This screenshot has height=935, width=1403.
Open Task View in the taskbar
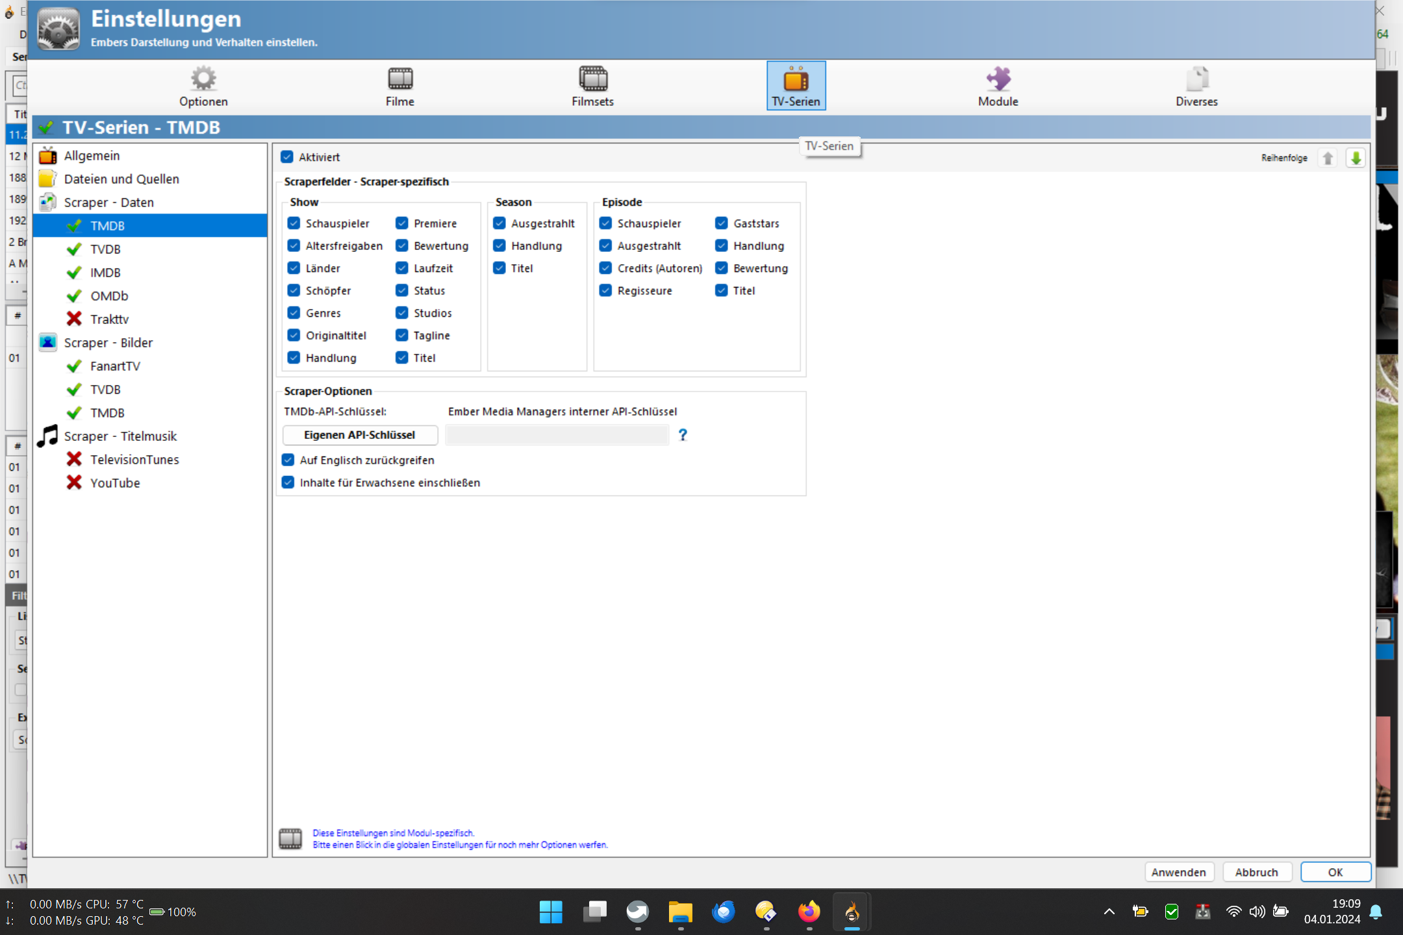coord(594,912)
